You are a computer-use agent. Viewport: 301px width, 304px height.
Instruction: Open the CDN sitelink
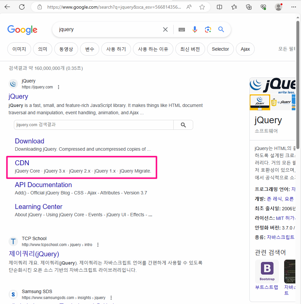click(x=22, y=163)
